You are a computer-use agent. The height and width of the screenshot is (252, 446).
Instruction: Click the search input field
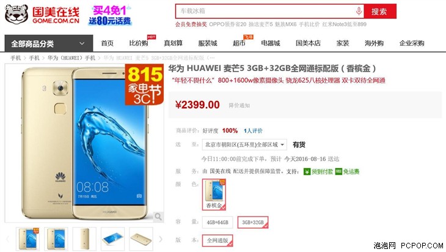click(265, 12)
